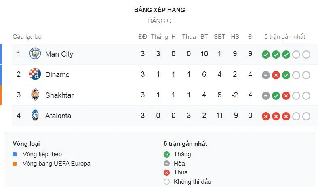Image resolution: width=318 pixels, height=187 pixels.
Task: Click the empty Không thi đấu legend circle
Action: [166, 182]
